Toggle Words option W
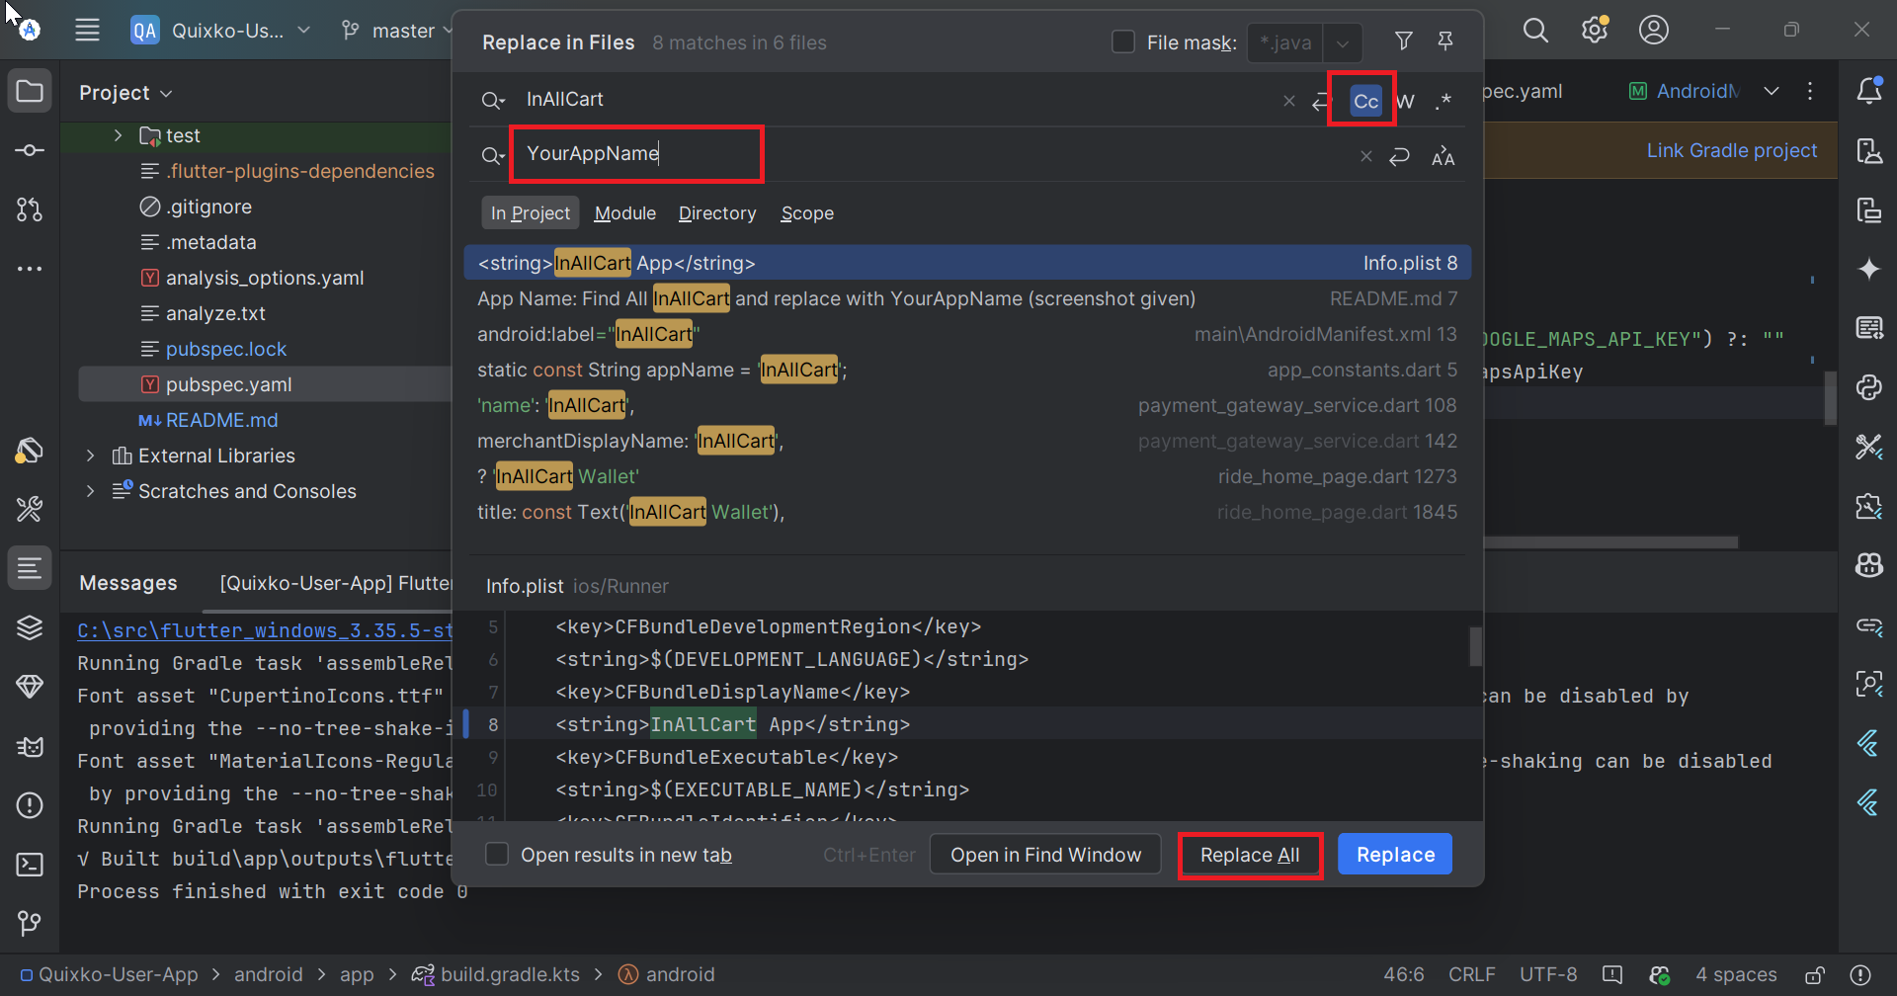This screenshot has width=1897, height=996. click(1405, 101)
